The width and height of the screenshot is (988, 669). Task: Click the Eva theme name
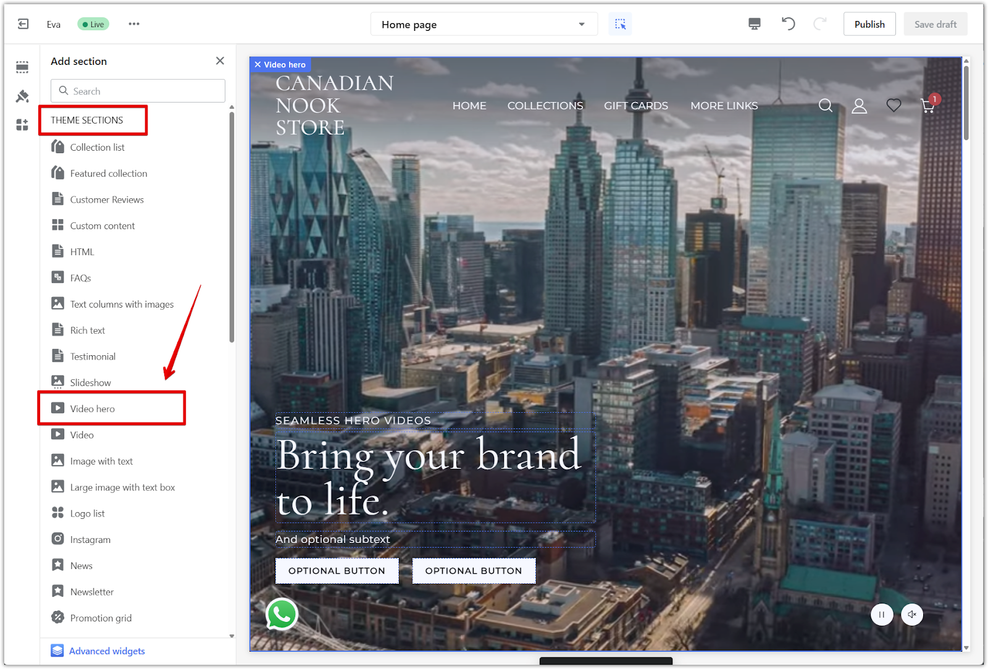pos(54,25)
